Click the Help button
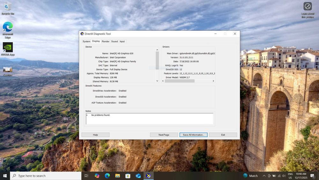The height and width of the screenshot is (180, 319). [95, 135]
